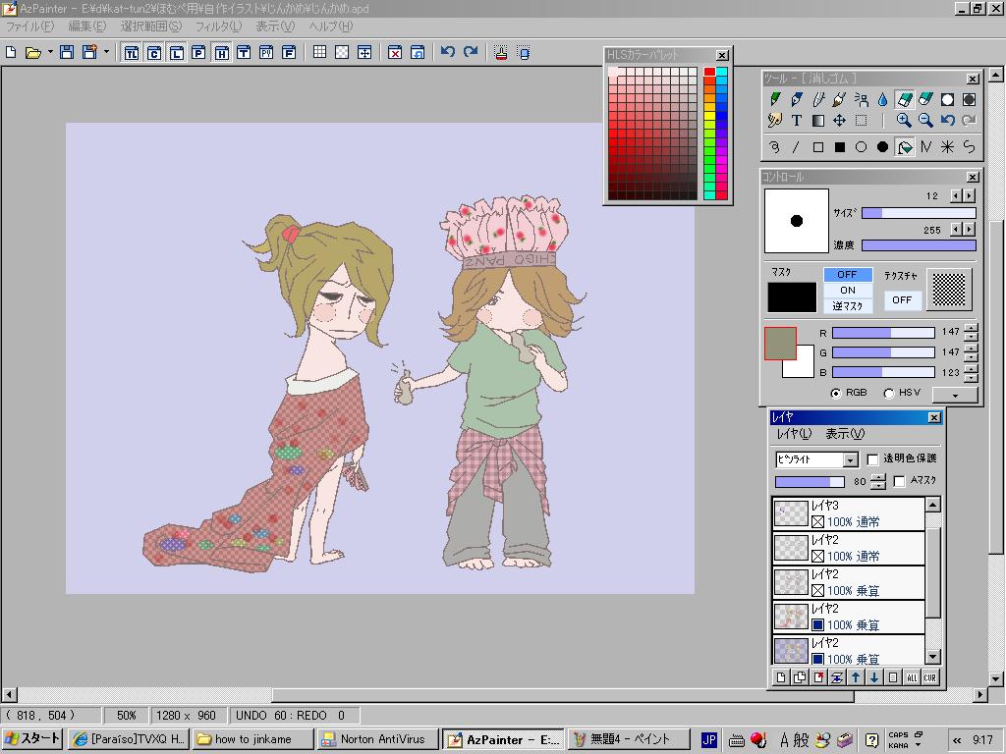Screen dimensions: 1006x754
Task: Open the フィルタ menu
Action: tap(218, 27)
